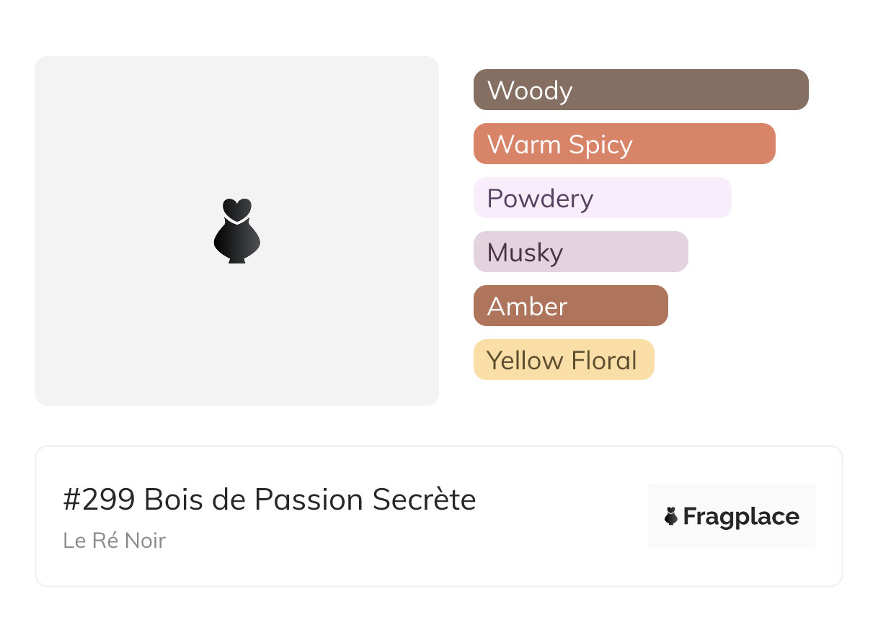
Task: Click the Le Ré Noir brand name
Action: (x=115, y=540)
